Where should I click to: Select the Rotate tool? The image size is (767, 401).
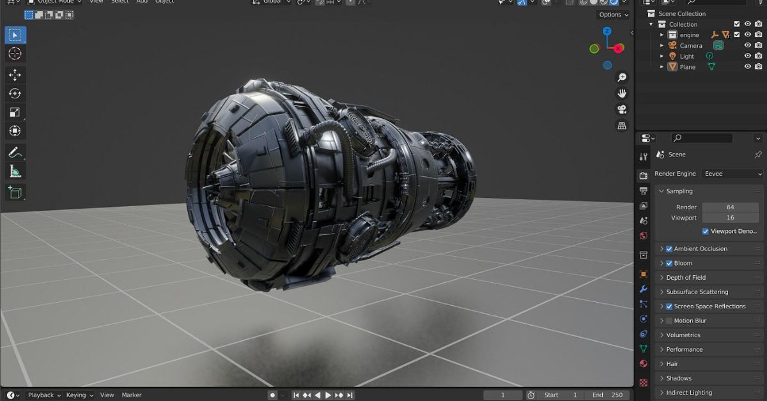point(15,93)
